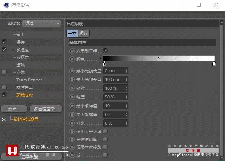Image resolution: width=225 pixels, height=161 pixels.
Task: Toggle the animation dot for 最小光线长度
Action: pos(72,71)
